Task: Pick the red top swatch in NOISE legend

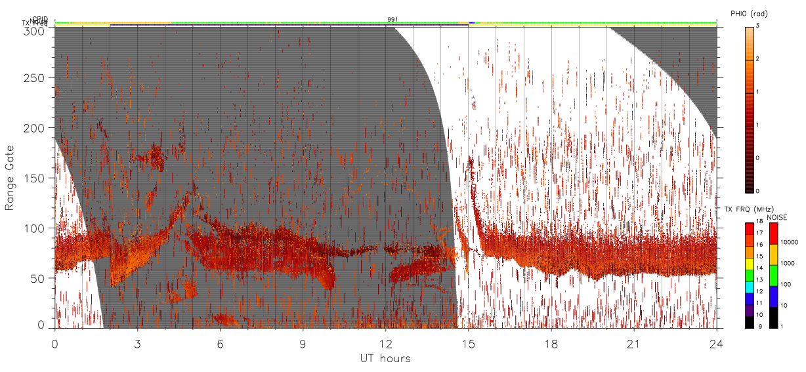Action: coord(773,234)
